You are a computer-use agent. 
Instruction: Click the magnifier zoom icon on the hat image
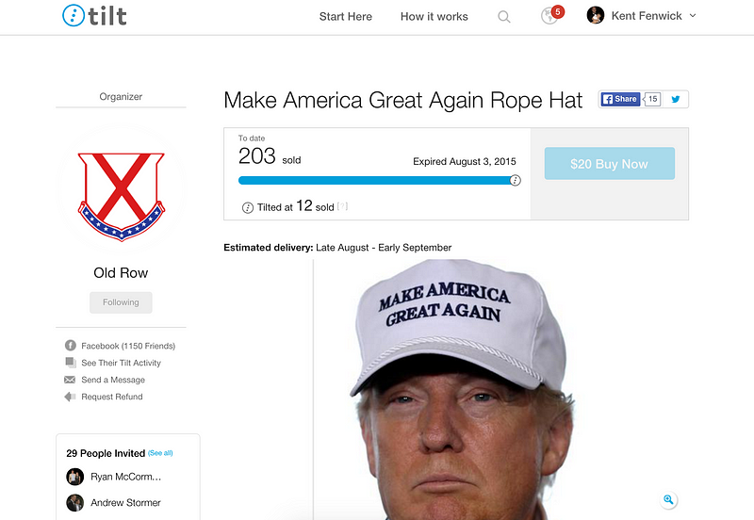tap(668, 499)
